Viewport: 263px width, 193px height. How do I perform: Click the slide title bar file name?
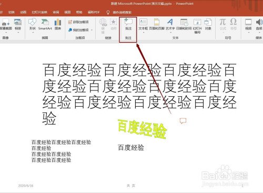[141, 4]
